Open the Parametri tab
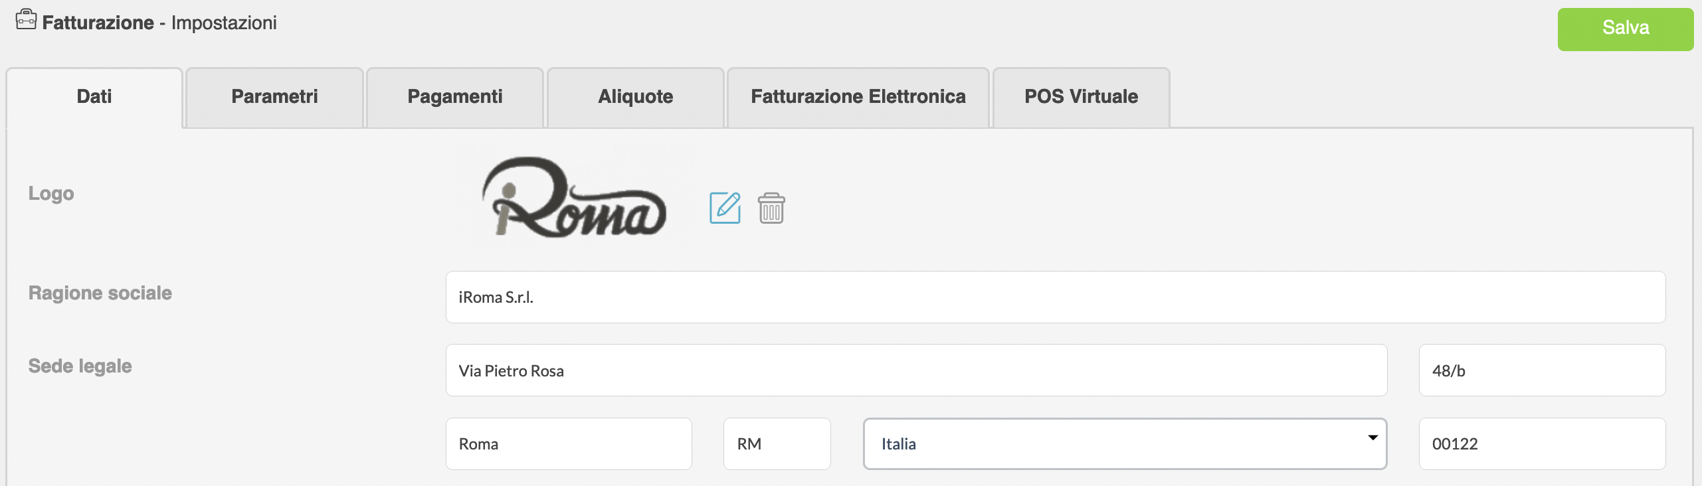The image size is (1702, 486). coord(274,97)
